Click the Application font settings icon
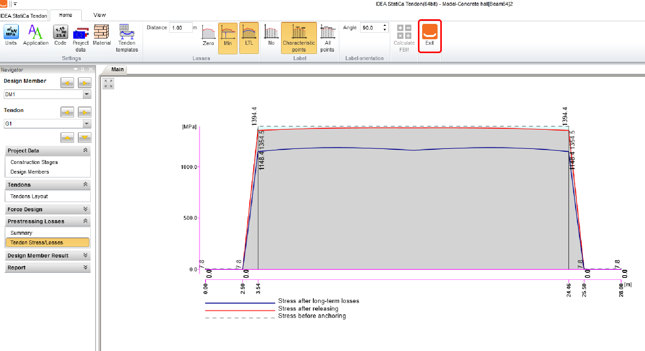645x351 pixels. (35, 35)
